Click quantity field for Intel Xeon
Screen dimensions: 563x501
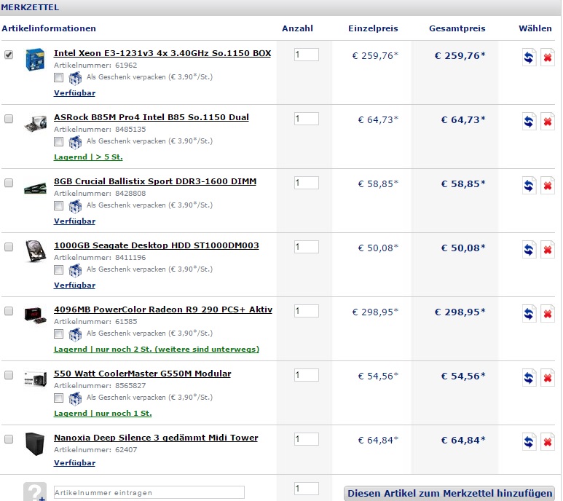307,55
